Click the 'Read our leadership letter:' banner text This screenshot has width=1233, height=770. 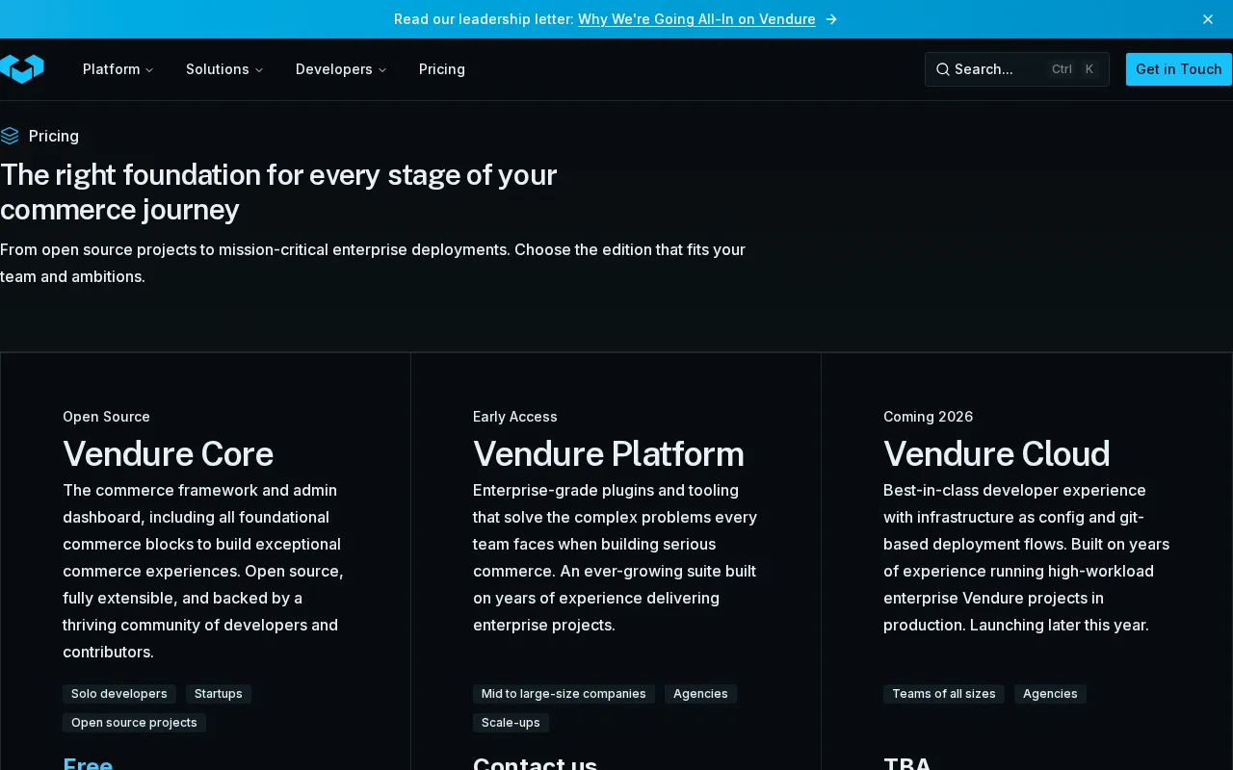[484, 19]
